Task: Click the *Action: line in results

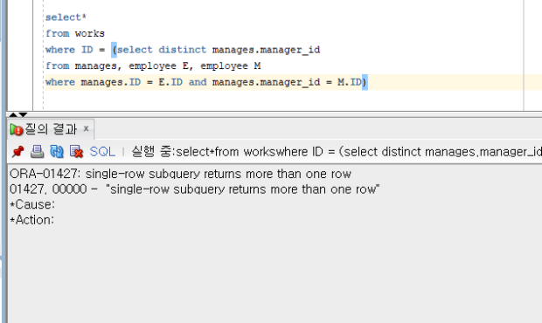Action: pos(32,220)
